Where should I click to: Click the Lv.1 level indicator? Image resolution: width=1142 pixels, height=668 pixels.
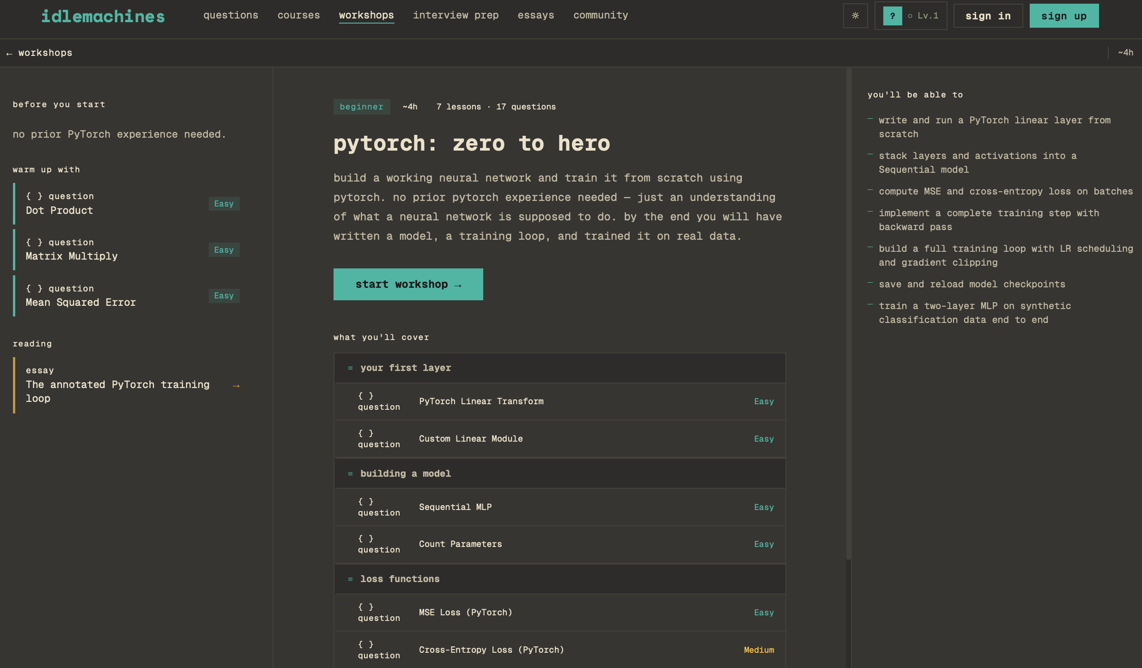point(923,16)
